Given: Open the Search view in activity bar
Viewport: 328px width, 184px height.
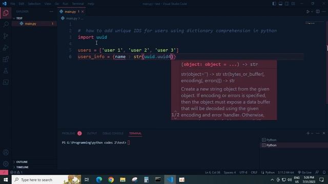Looking at the screenshot, I should (x=6, y=25).
